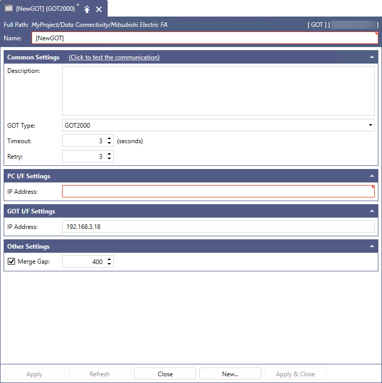Decrease the Retry value
Viewport: 382px width, 383px height.
tap(109, 159)
